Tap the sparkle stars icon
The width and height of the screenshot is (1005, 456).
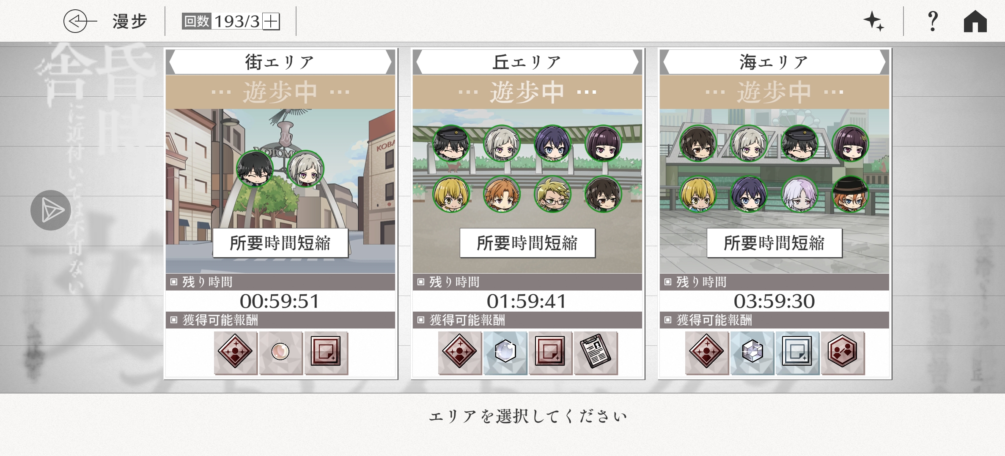[x=873, y=21]
